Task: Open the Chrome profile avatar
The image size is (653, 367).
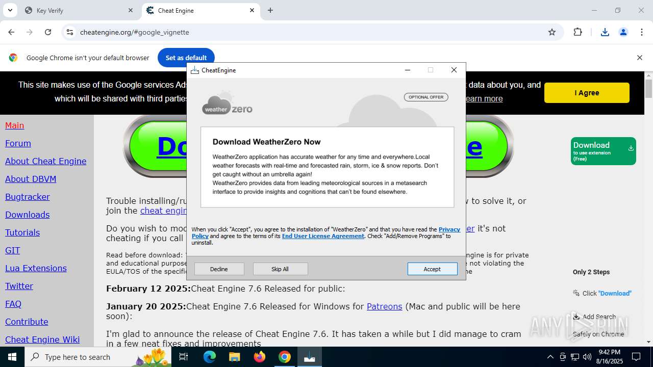Action: click(x=623, y=32)
